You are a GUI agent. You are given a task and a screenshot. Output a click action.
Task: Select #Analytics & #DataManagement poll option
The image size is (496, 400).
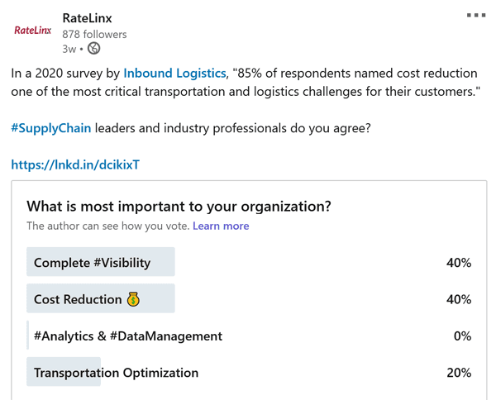pyautogui.click(x=128, y=336)
